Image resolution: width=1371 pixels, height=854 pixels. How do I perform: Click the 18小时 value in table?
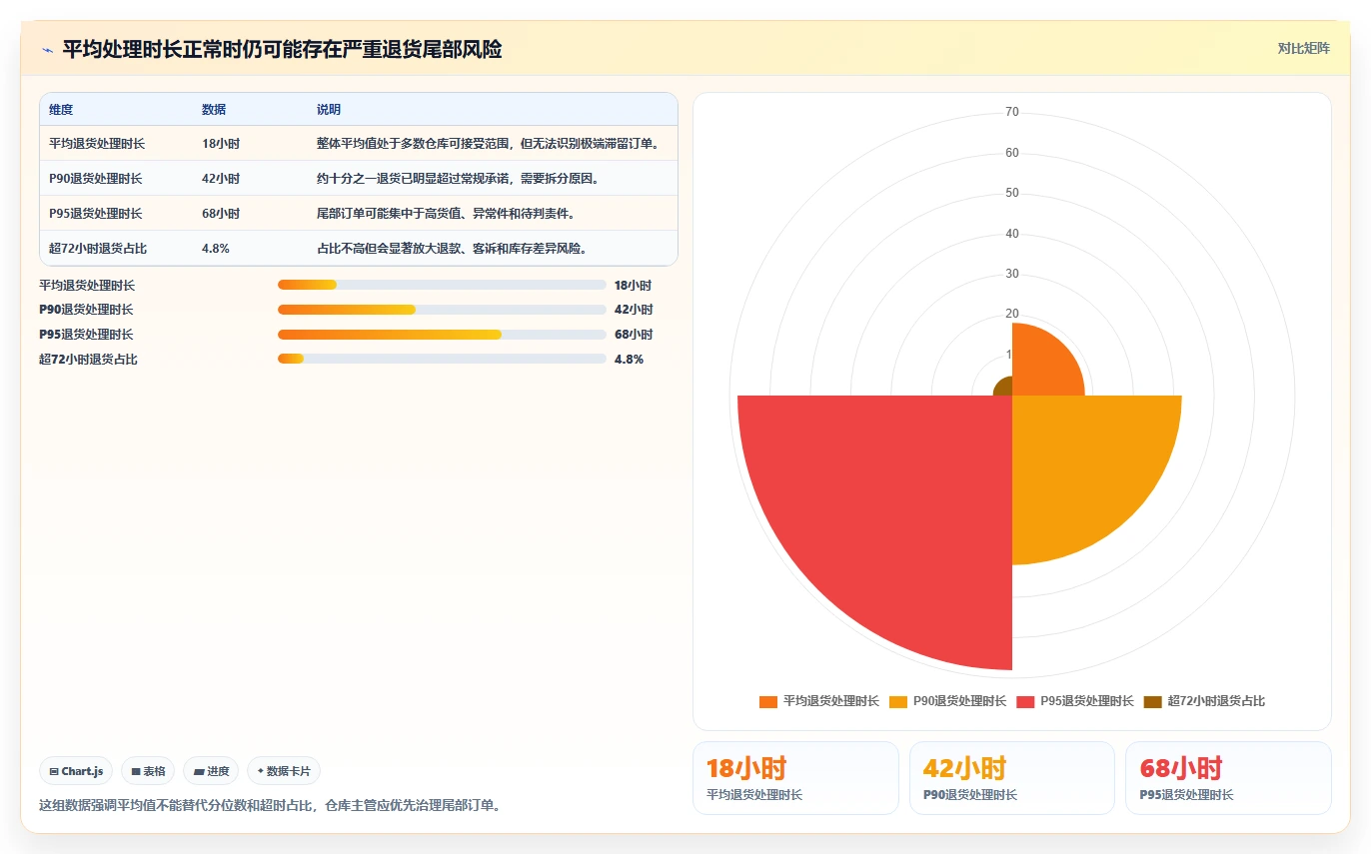click(x=221, y=144)
